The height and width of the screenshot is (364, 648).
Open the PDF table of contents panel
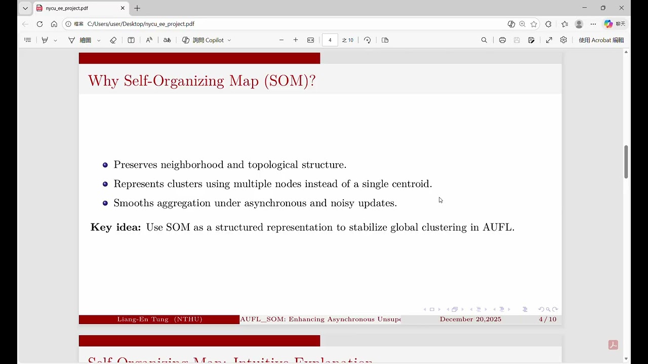coord(28,40)
